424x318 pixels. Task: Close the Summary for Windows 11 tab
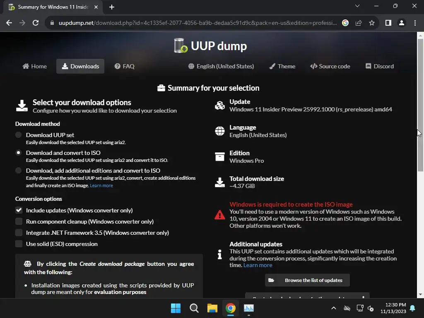point(96,7)
